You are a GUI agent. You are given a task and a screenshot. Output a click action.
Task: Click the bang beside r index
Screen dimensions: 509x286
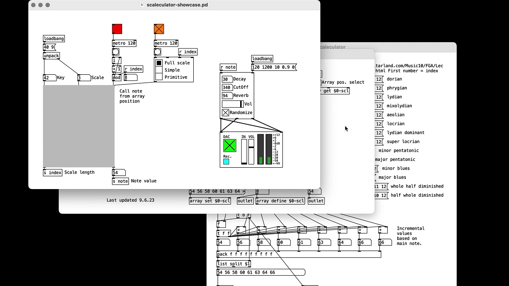point(157,52)
